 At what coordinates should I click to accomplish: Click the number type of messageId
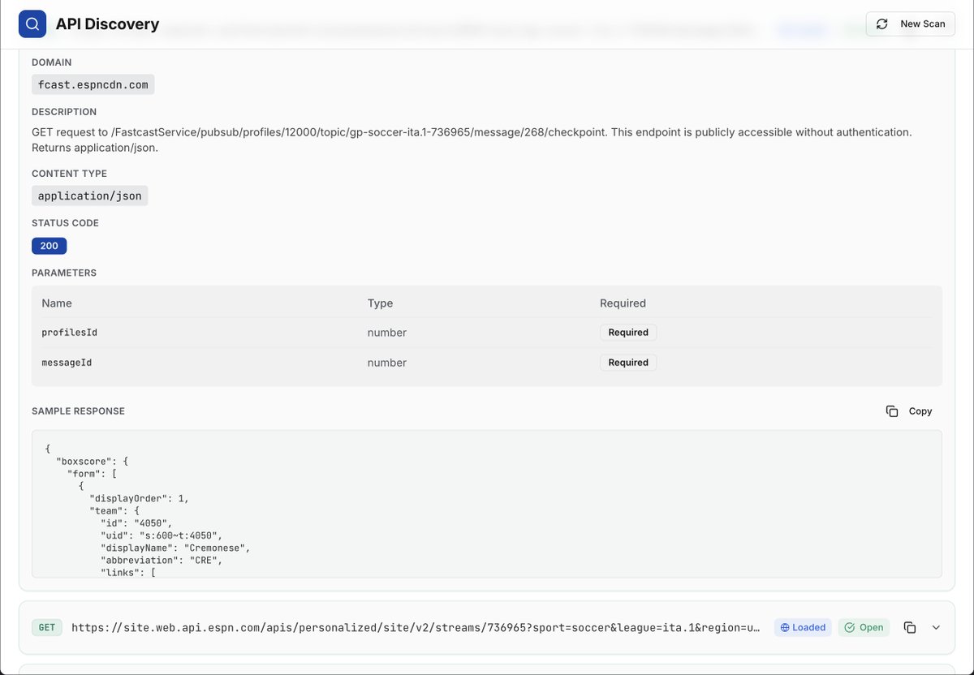pos(387,363)
